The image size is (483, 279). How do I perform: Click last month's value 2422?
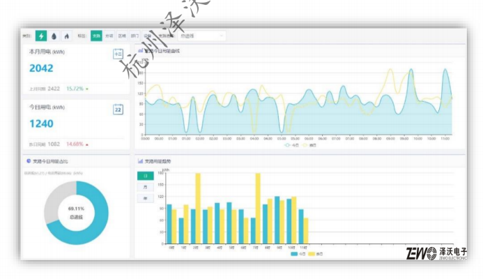(54, 89)
